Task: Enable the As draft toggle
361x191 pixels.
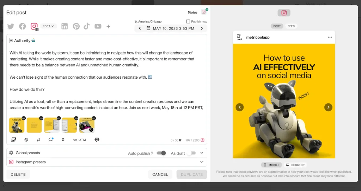Action: [x=191, y=153]
